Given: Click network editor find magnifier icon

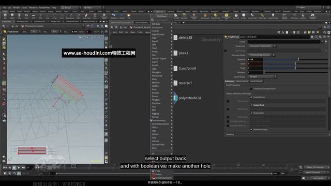Looking at the screenshot, I should [x=324, y=32].
